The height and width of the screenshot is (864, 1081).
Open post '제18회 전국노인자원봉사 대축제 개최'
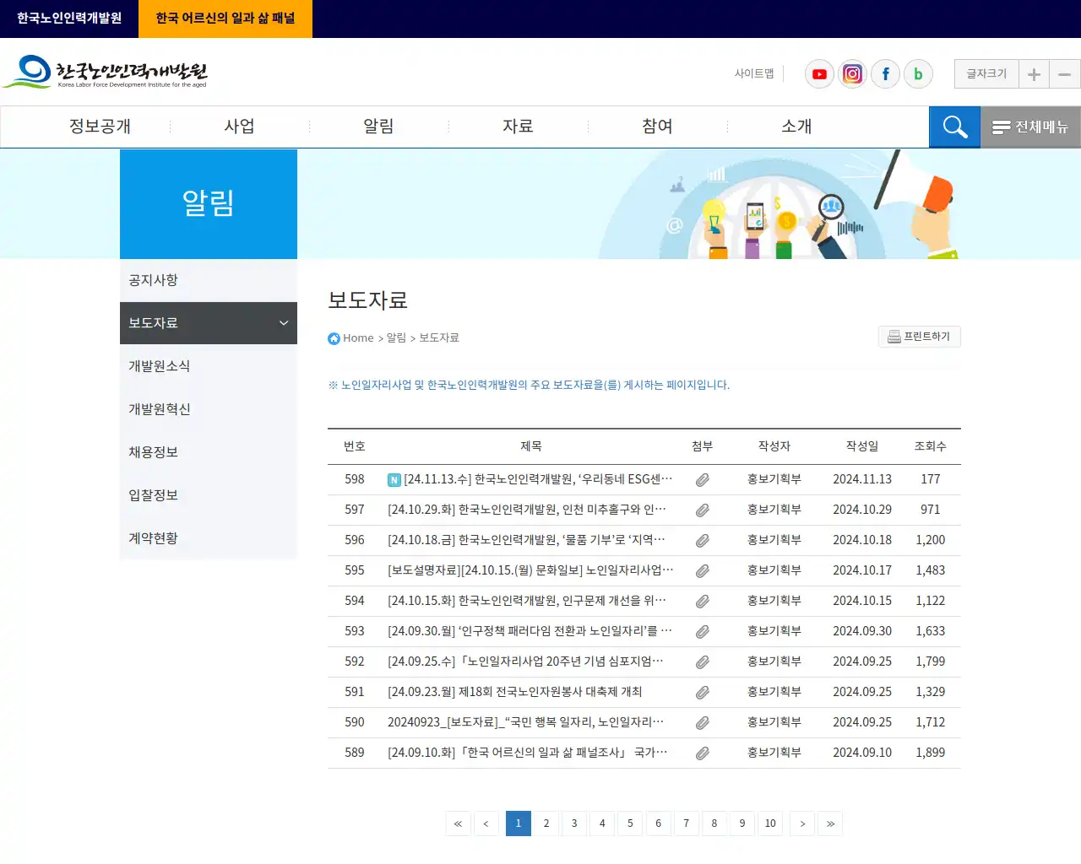pos(514,692)
